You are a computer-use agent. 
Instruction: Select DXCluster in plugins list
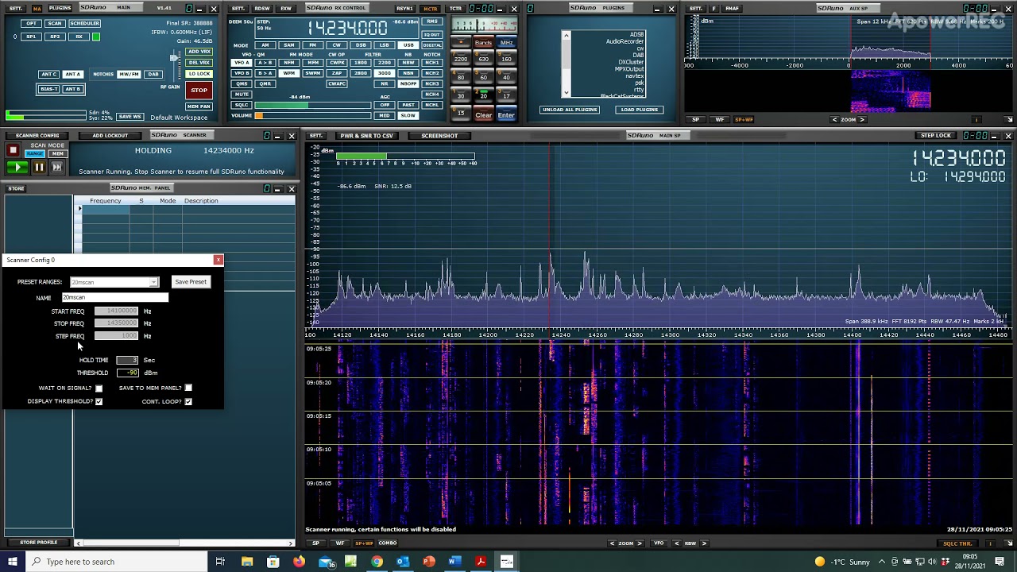(x=631, y=62)
